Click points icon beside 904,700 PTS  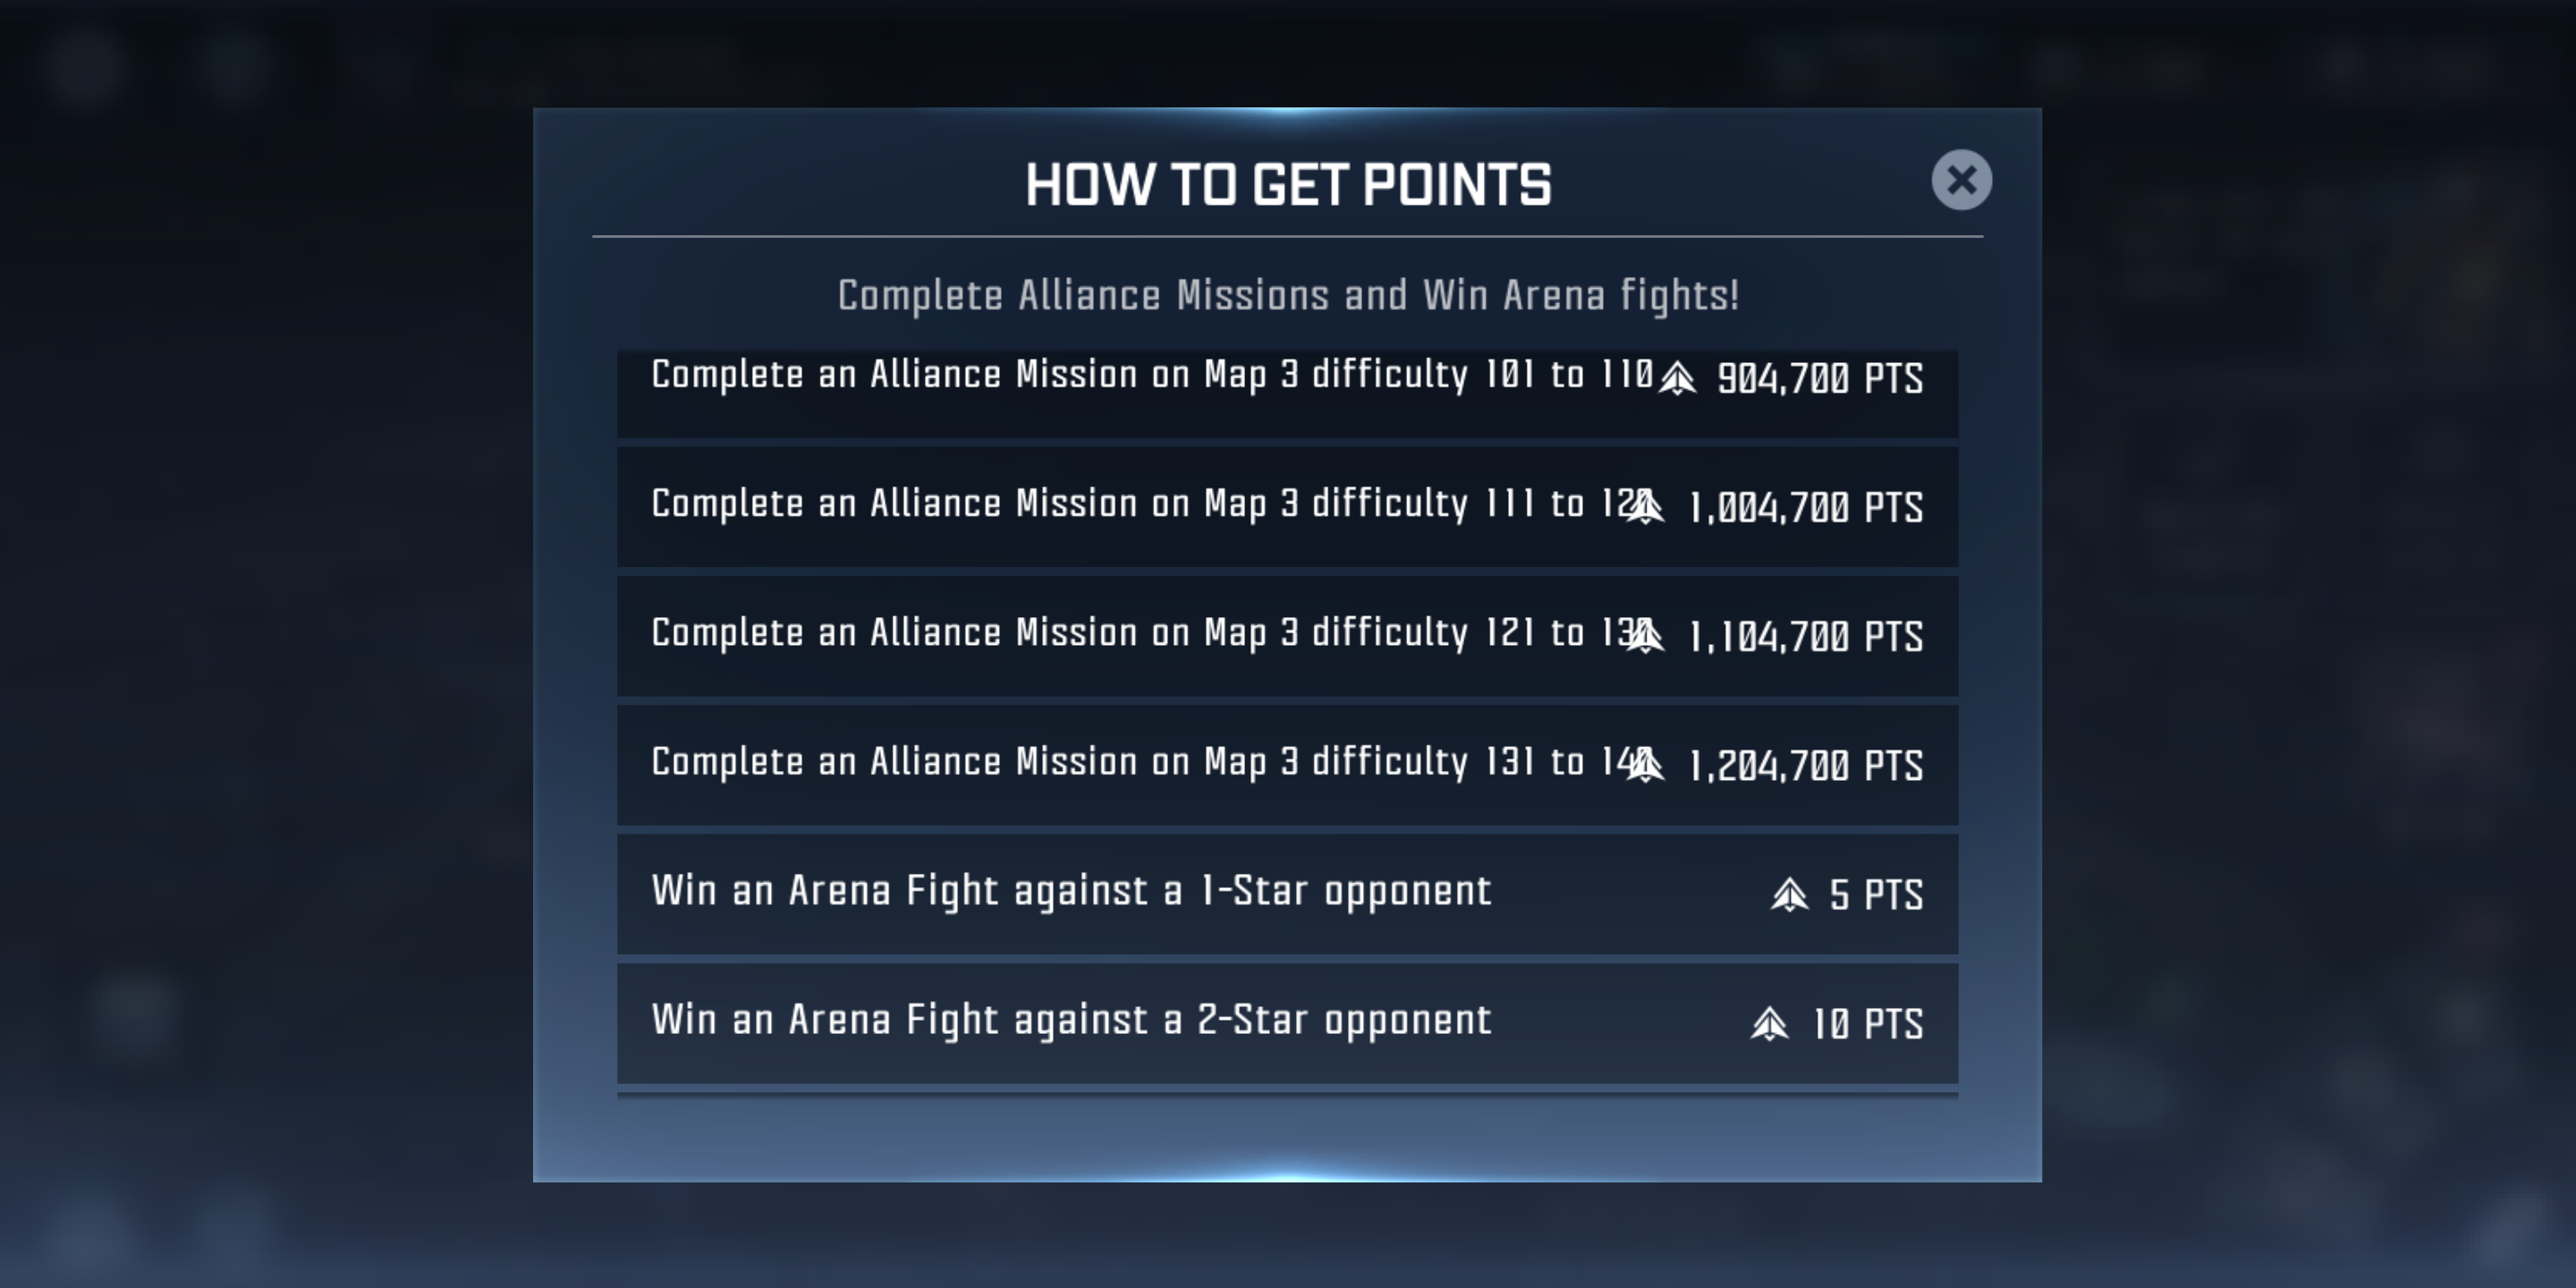click(x=1678, y=378)
